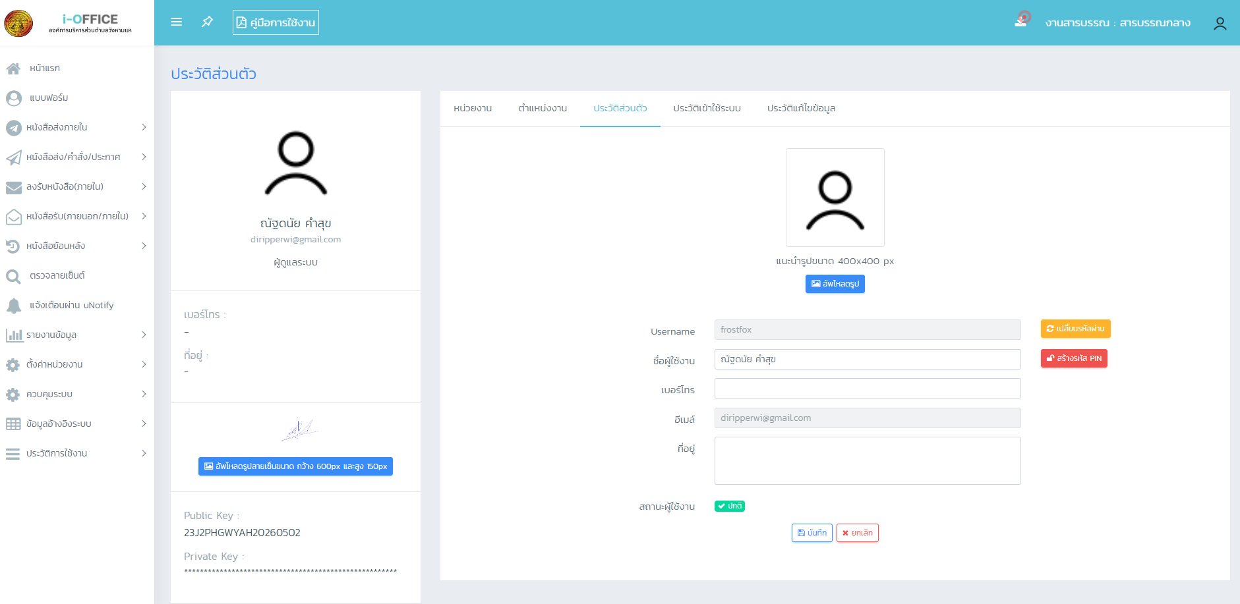Toggle the ปกติ user status badge
Image resolution: width=1240 pixels, height=604 pixels.
click(x=730, y=506)
